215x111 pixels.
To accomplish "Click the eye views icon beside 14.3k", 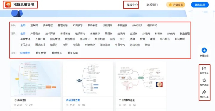I will pos(67,105).
